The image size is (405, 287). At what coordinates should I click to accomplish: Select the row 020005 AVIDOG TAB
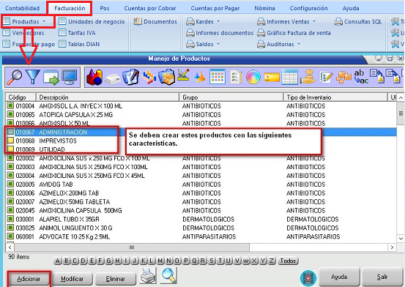click(x=201, y=184)
